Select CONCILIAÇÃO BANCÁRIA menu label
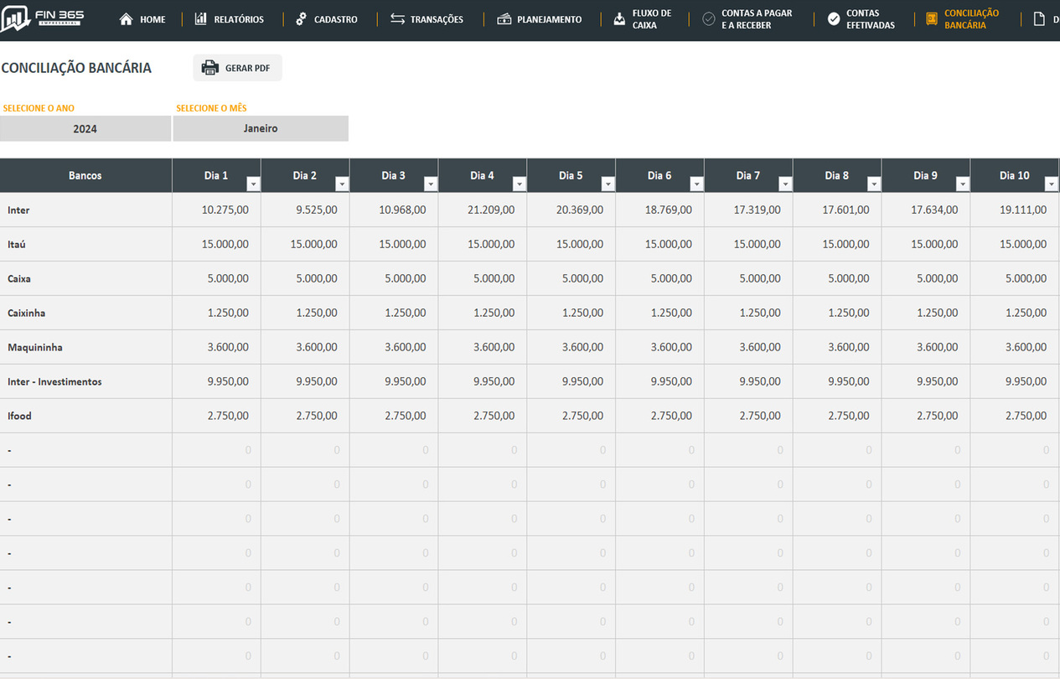Image resolution: width=1060 pixels, height=679 pixels. click(x=971, y=19)
